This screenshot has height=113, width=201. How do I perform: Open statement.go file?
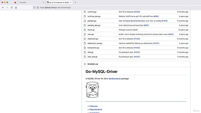[x=93, y=39]
